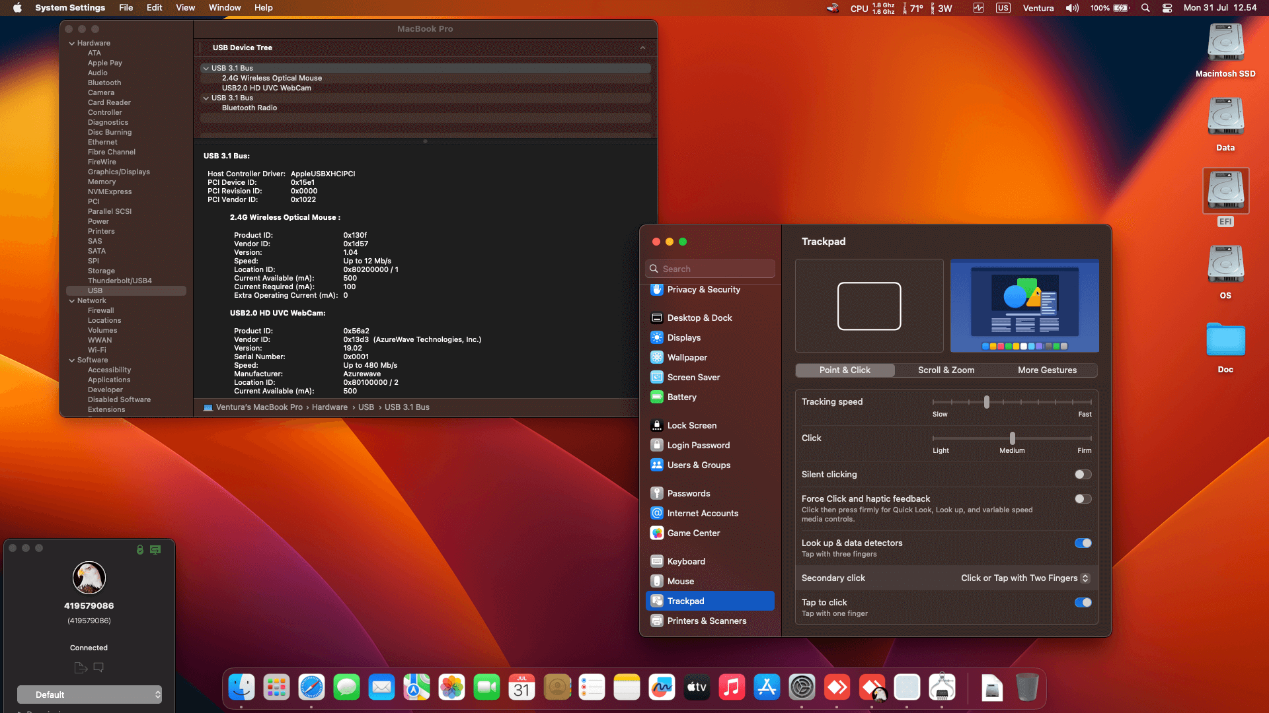Screen dimensions: 1269x713
Task: Click the green lock icon in AnyDesk window
Action: [x=140, y=549]
